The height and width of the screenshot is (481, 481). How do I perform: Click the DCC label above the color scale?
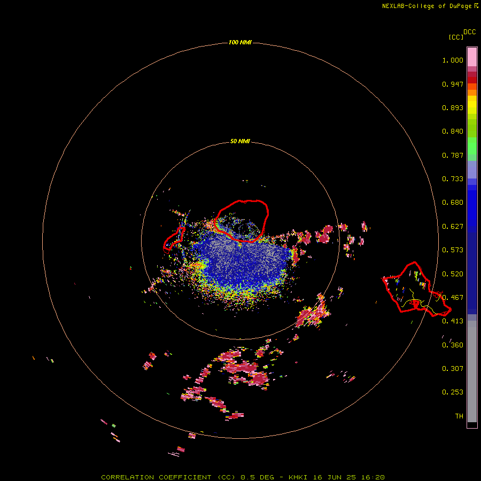tap(469, 32)
